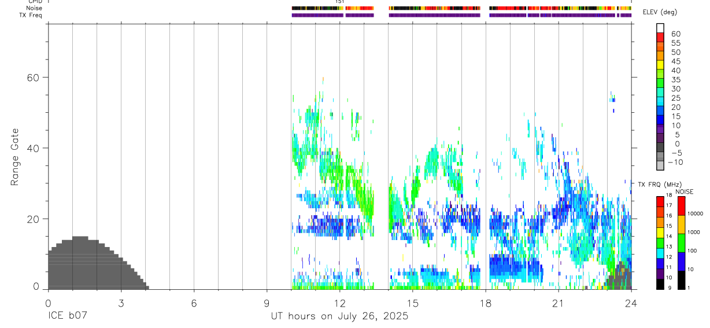Click the '1000' label in NOISE legend
The height and width of the screenshot is (328, 710).
click(693, 232)
